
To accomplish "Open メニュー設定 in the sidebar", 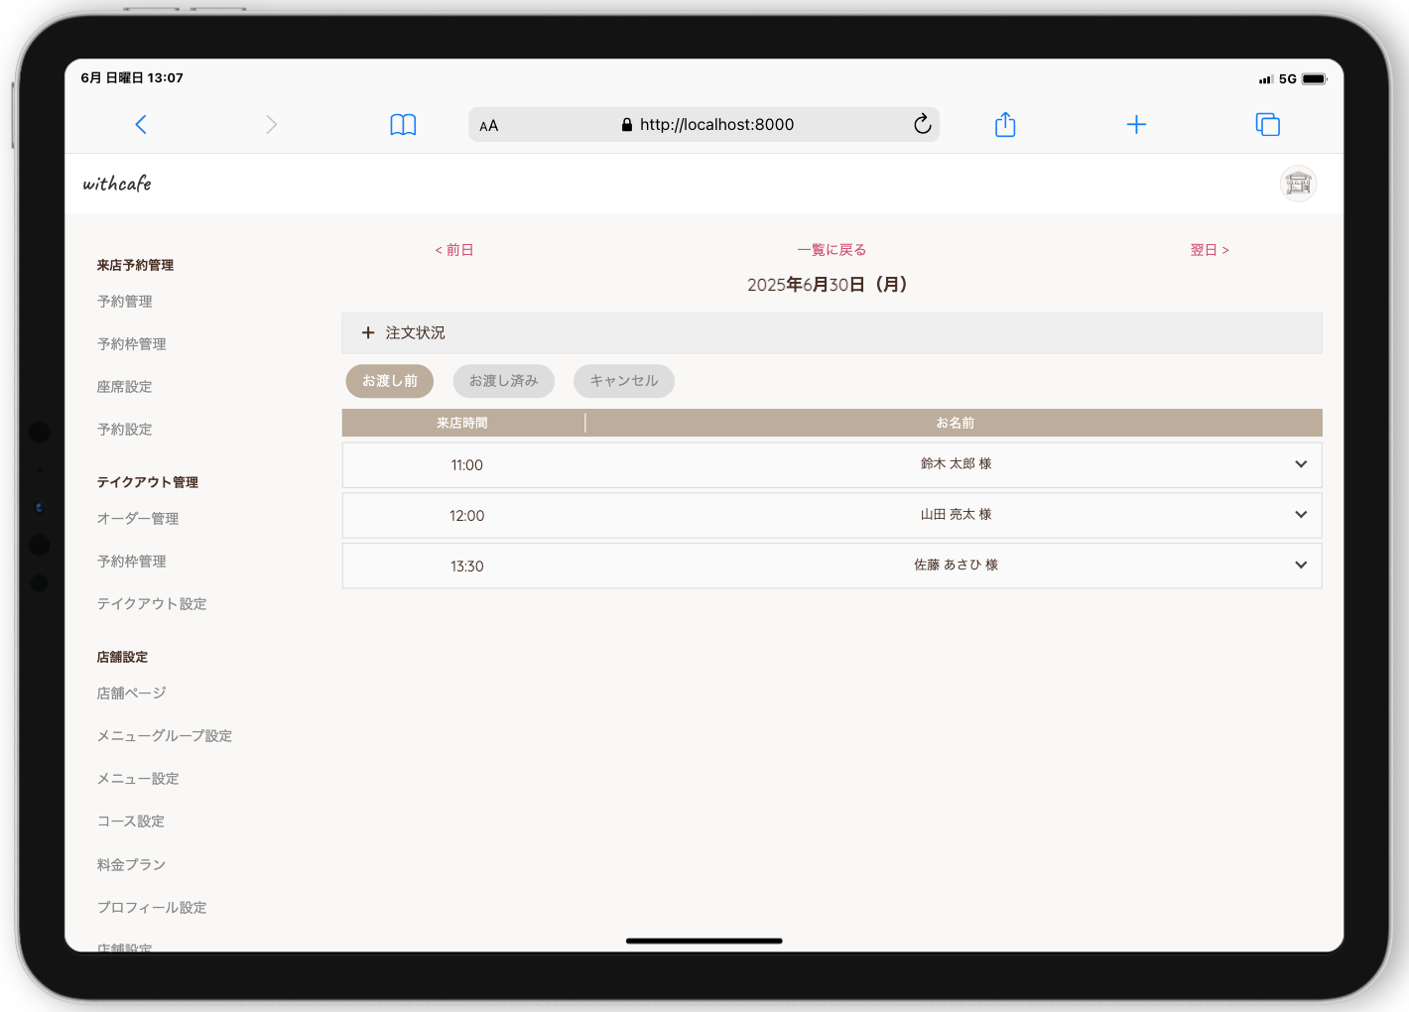I will pos(138,779).
